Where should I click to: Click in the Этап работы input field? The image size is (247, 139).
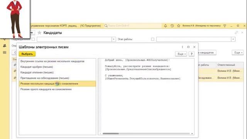coord(194,39)
